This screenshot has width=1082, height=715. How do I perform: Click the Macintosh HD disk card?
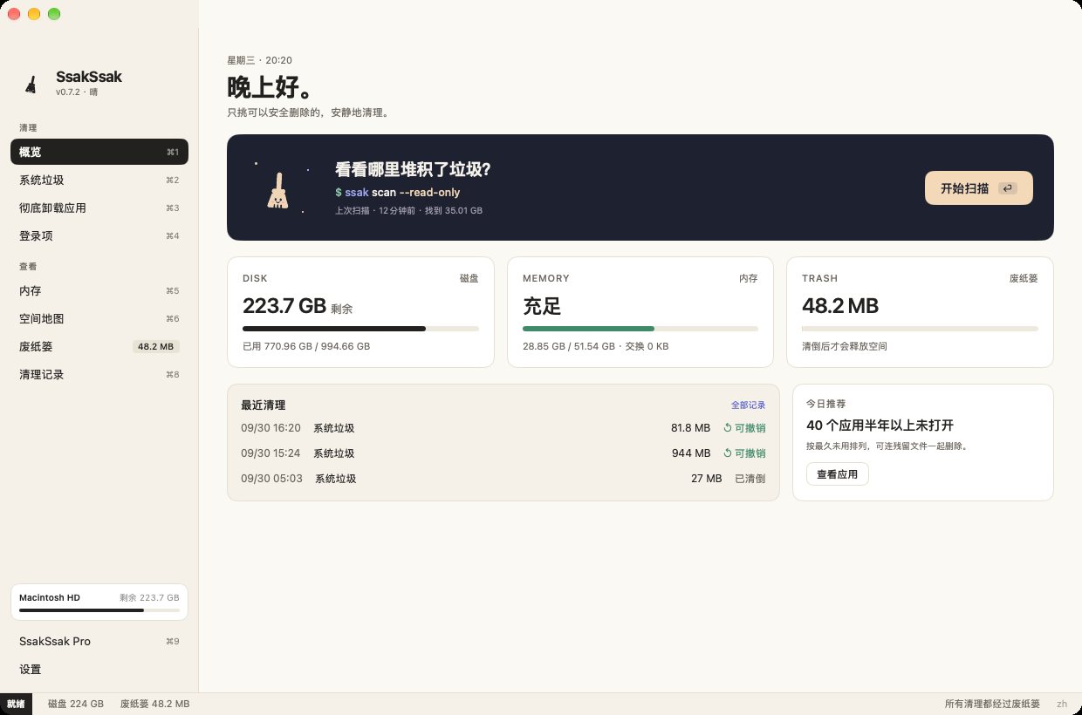click(99, 603)
